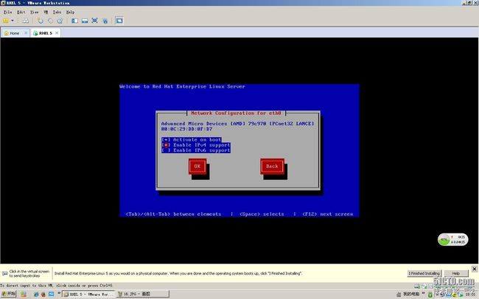The width and height of the screenshot is (479, 299).
Task: Open the VM menu
Action: tap(46, 12)
